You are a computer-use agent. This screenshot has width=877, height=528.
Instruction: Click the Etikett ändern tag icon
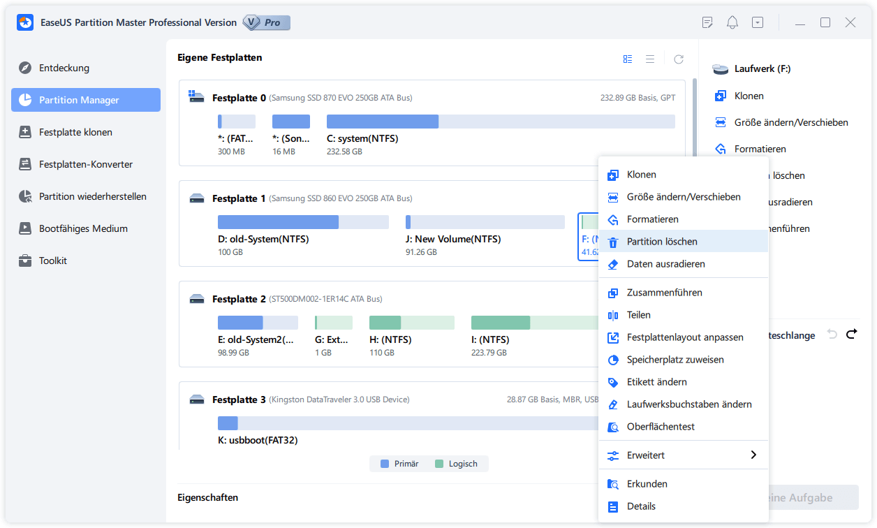point(613,382)
